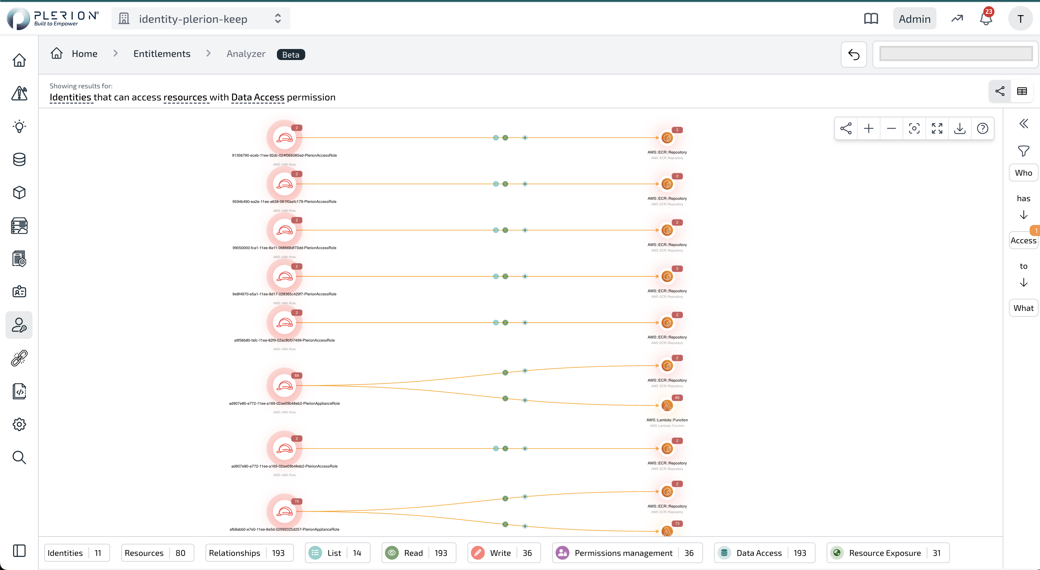Select the Identities 11 stat chip
The image size is (1040, 570).
point(77,553)
